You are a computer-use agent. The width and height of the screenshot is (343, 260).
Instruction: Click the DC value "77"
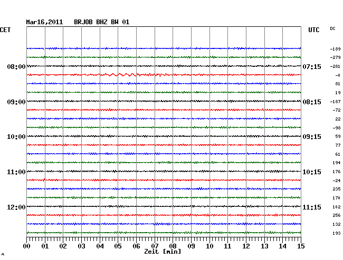pyautogui.click(x=338, y=145)
